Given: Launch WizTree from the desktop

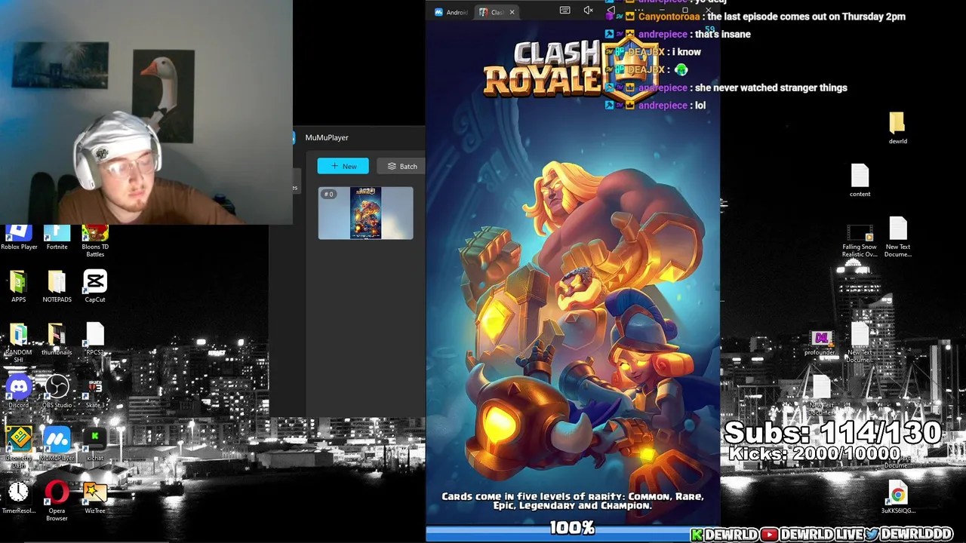Looking at the screenshot, I should pos(95,498).
